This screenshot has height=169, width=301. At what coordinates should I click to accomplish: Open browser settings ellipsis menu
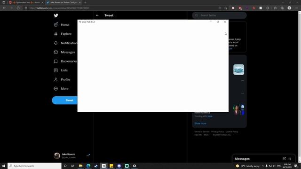click(296, 8)
